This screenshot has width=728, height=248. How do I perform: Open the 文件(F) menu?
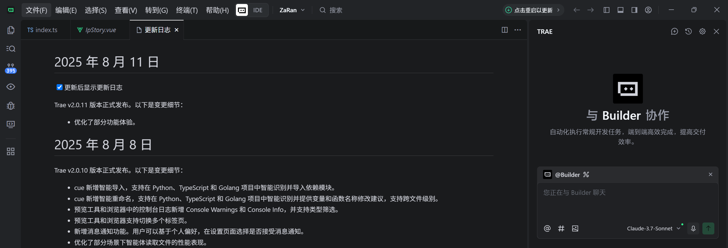(x=36, y=10)
